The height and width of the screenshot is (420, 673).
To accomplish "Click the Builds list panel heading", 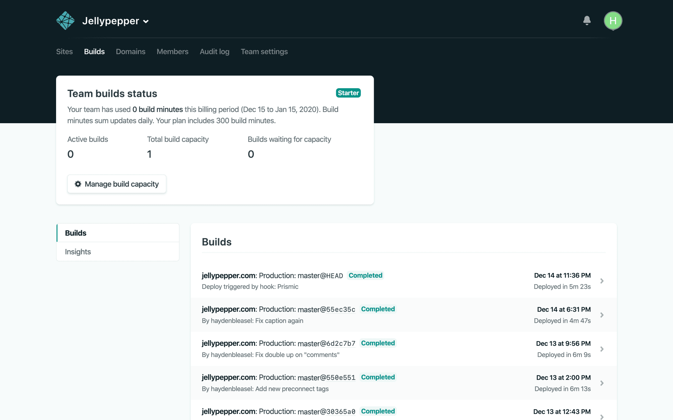I will 216,242.
